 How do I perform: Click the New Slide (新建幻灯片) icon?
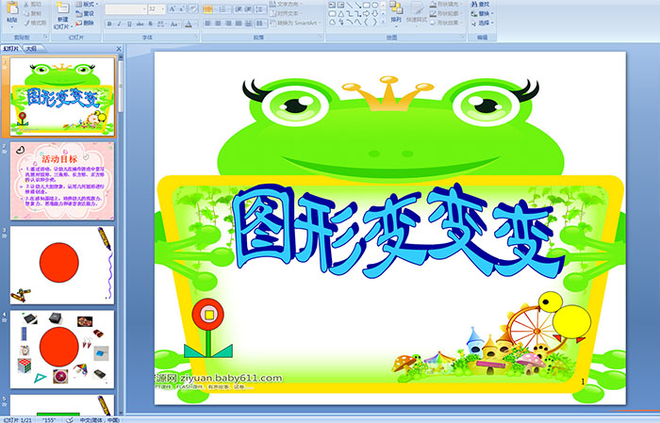tap(62, 8)
